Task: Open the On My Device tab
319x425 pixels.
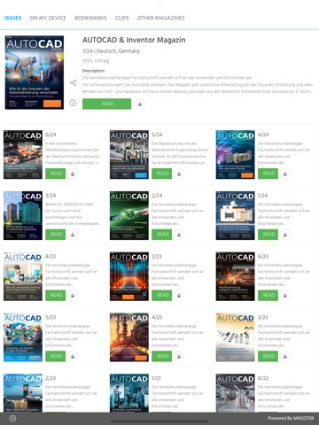Action: [48, 18]
